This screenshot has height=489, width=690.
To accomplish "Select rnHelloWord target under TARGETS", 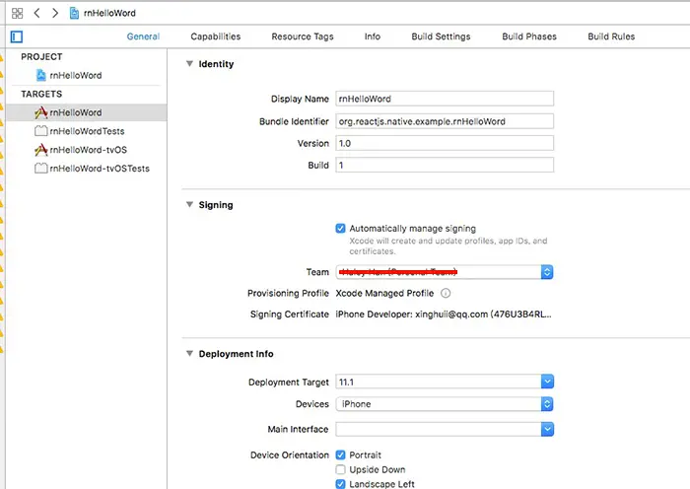I will point(87,112).
